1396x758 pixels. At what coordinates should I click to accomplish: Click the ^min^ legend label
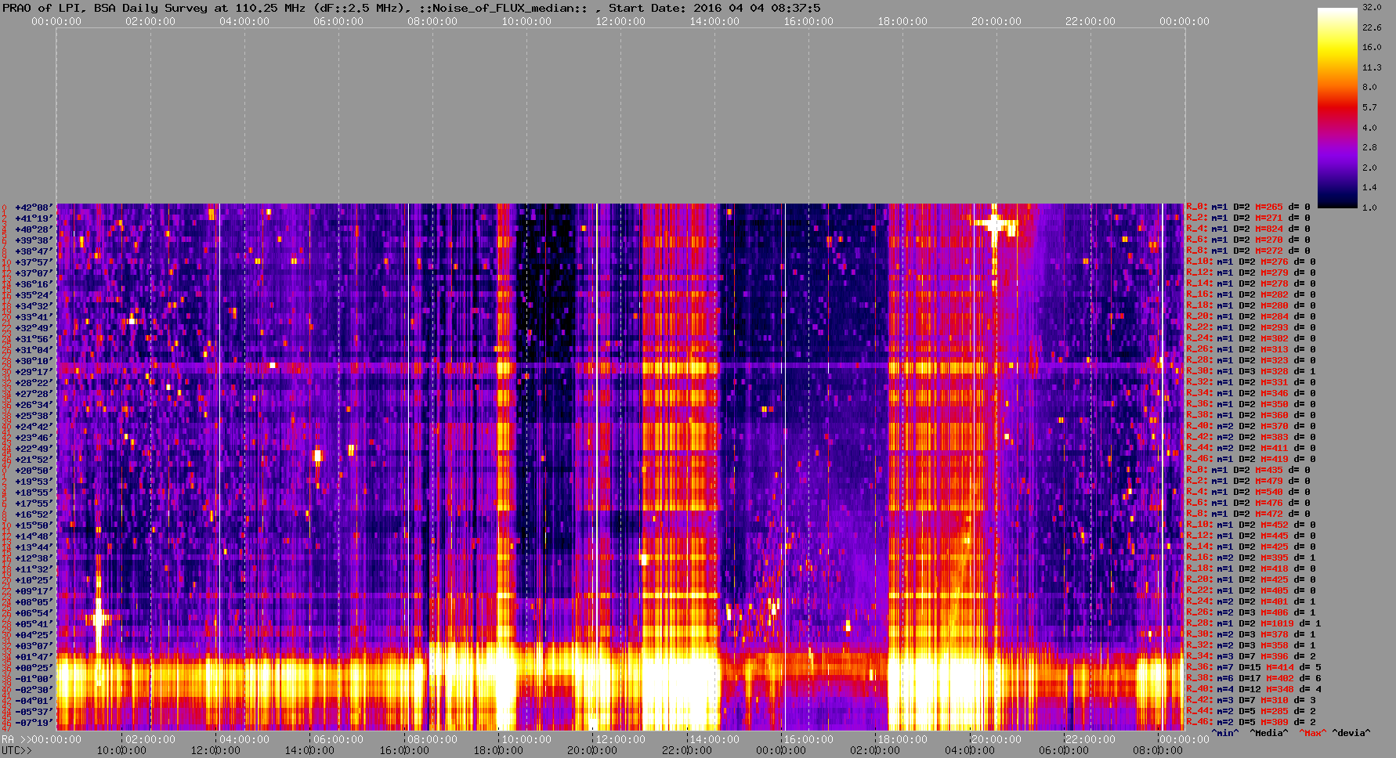point(1225,734)
